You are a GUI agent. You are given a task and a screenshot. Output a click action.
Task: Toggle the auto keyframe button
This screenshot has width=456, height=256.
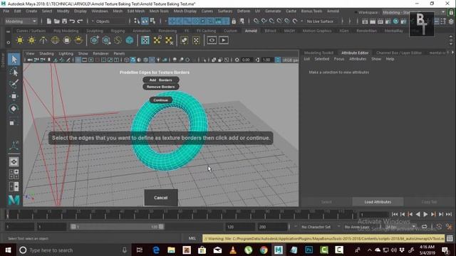coord(439,227)
